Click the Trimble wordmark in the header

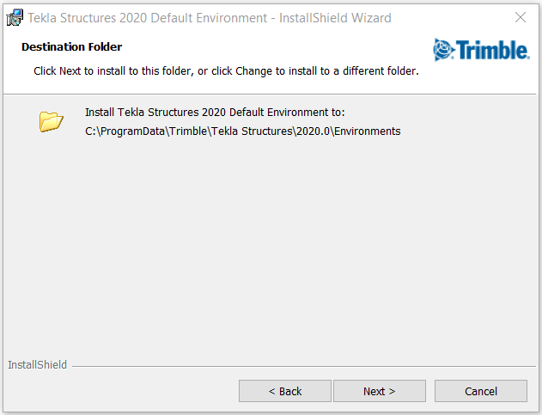tap(492, 50)
